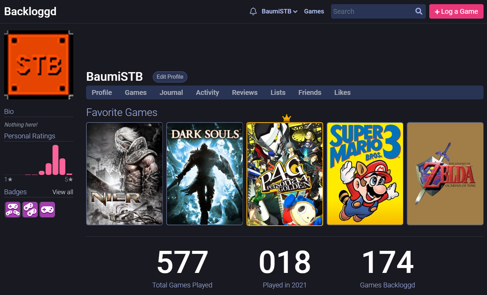Screen dimensions: 487x295
Task: Open the Nier game cover
Action: coord(124,174)
